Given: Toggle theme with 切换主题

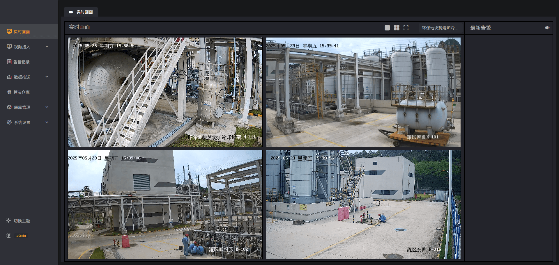Looking at the screenshot, I should 18,221.
